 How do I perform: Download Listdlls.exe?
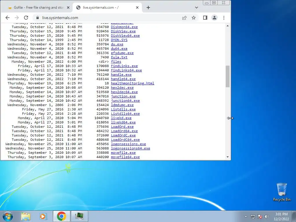point(123,109)
